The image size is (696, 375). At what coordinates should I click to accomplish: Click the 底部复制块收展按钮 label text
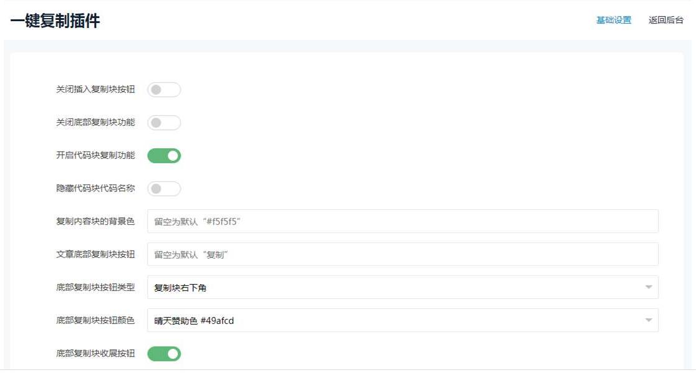95,353
